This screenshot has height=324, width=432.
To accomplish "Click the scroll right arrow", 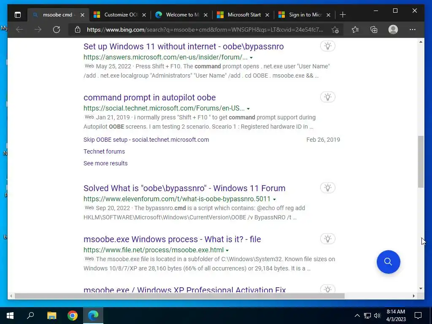I will (413, 296).
